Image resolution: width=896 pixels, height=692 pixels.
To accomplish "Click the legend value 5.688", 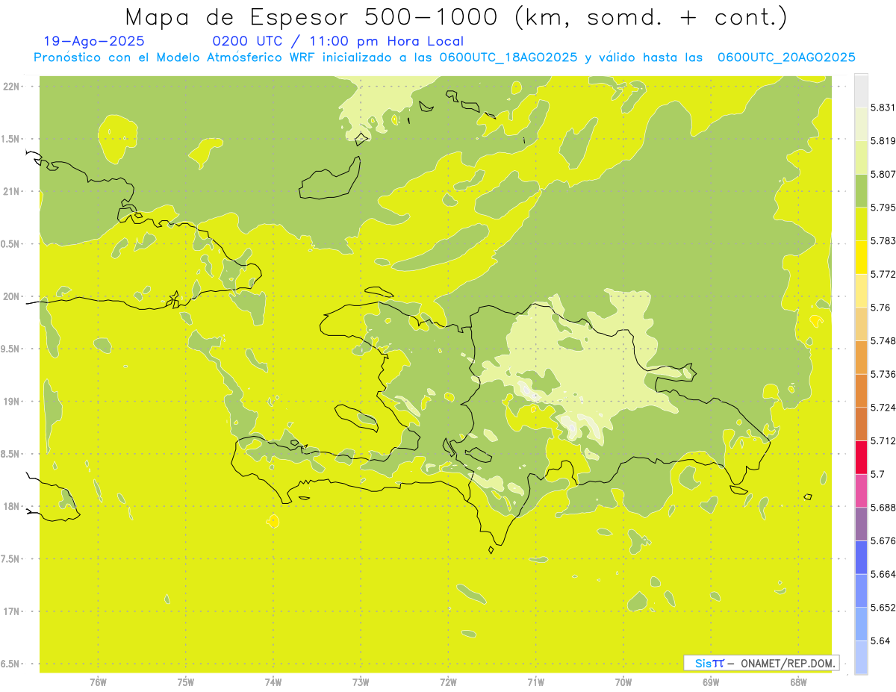I will 883,507.
